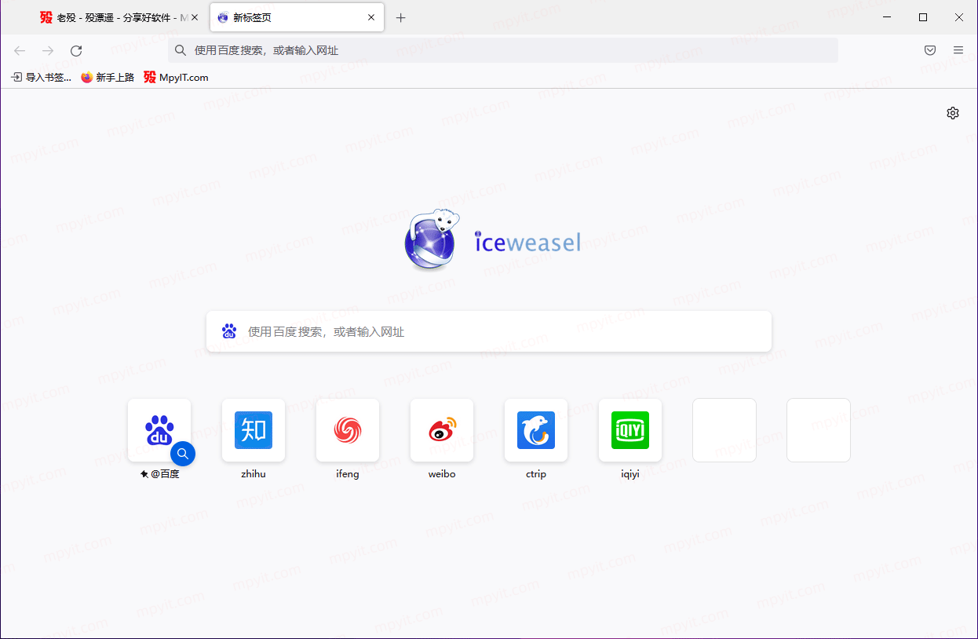Click the first empty shortcut tile

click(x=724, y=430)
